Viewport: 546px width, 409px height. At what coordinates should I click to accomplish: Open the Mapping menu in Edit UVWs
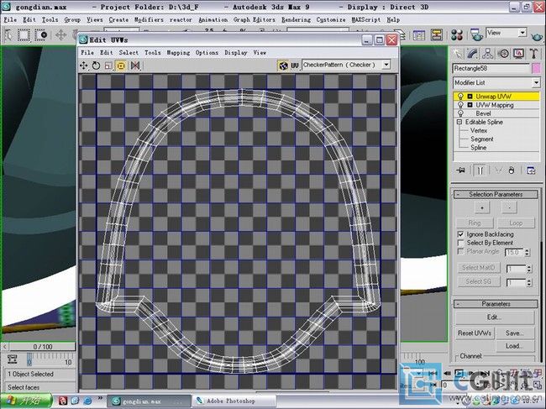(178, 53)
